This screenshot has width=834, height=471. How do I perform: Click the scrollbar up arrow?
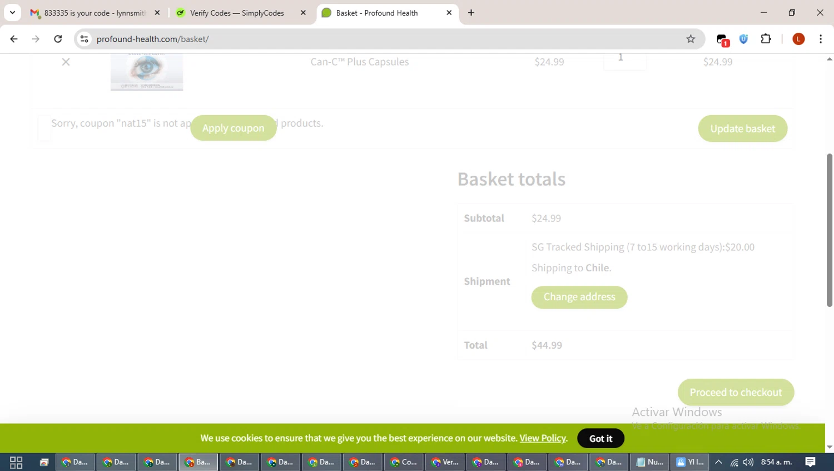830,59
